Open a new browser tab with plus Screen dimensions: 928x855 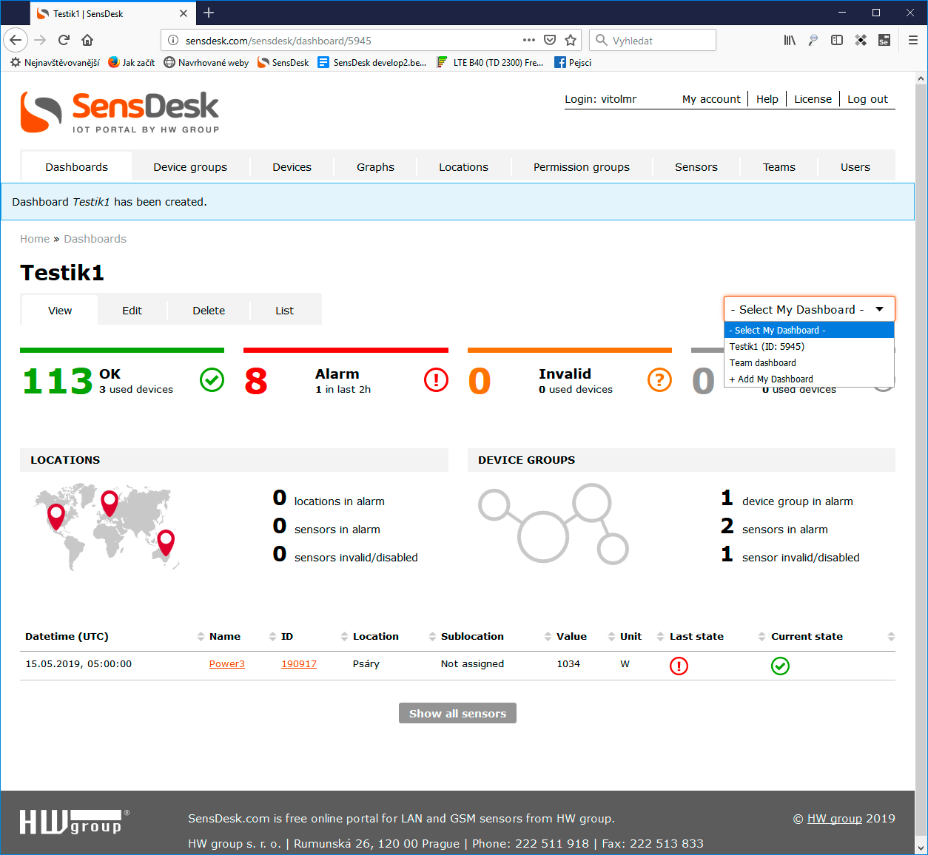pyautogui.click(x=209, y=13)
